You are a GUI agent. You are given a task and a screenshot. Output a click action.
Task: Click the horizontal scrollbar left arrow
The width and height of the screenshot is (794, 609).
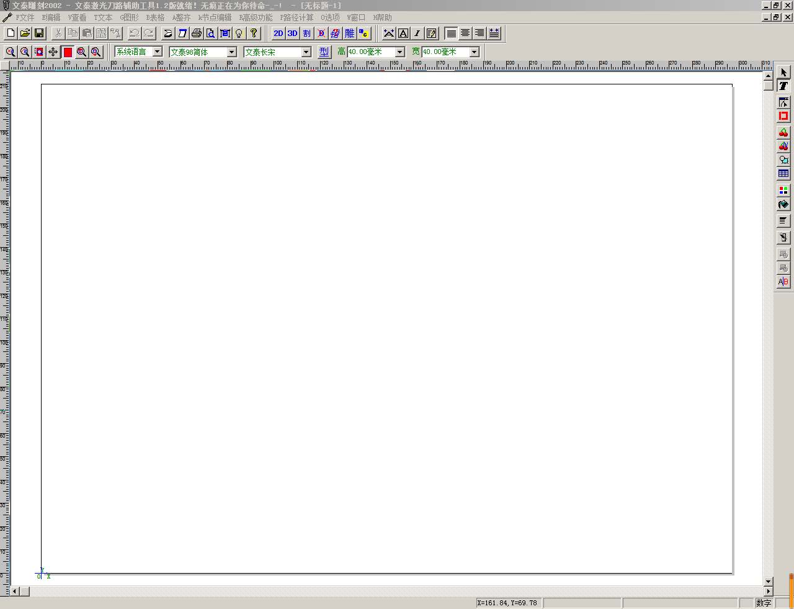15,591
